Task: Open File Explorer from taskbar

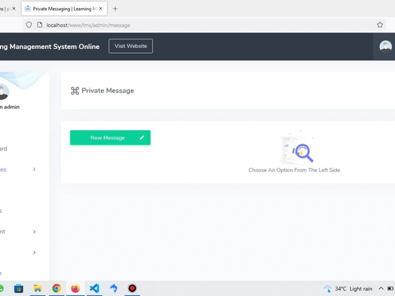Action: pos(38,289)
